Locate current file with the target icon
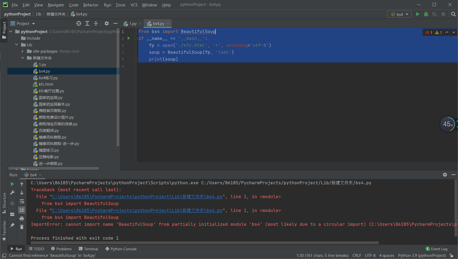Screen dimensions: 458x259 79,23
